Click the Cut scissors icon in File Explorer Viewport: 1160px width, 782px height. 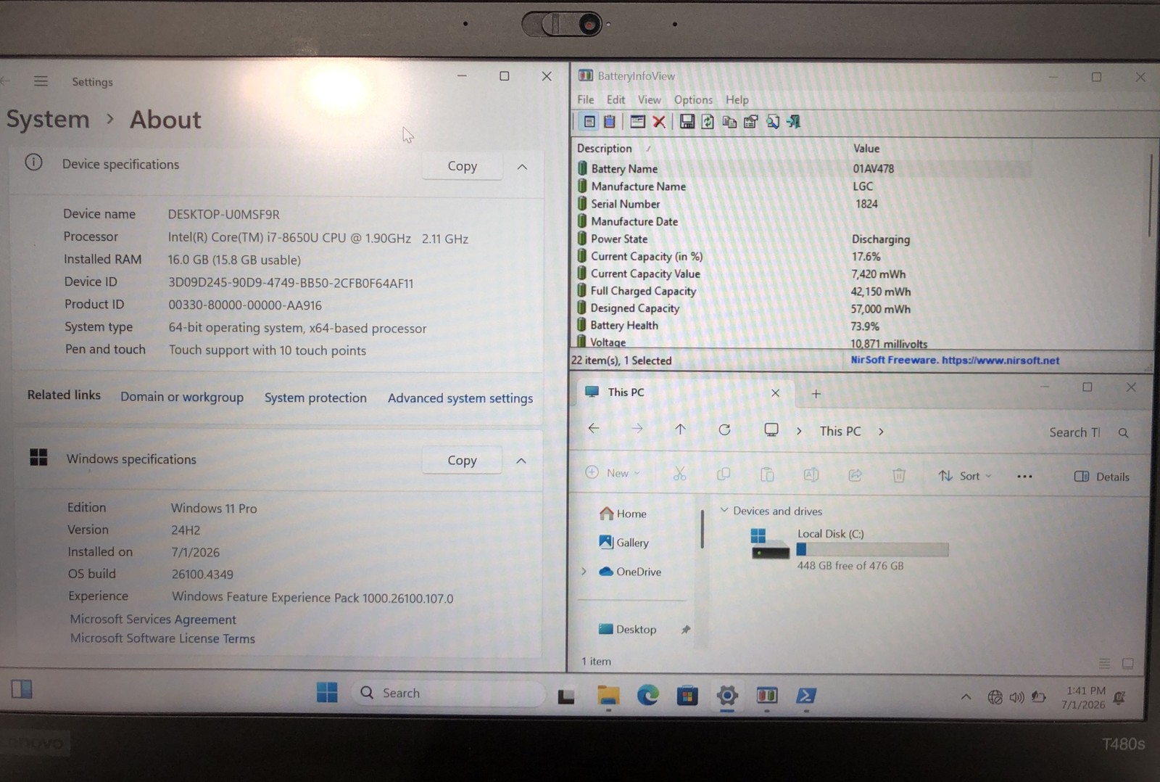coord(679,474)
